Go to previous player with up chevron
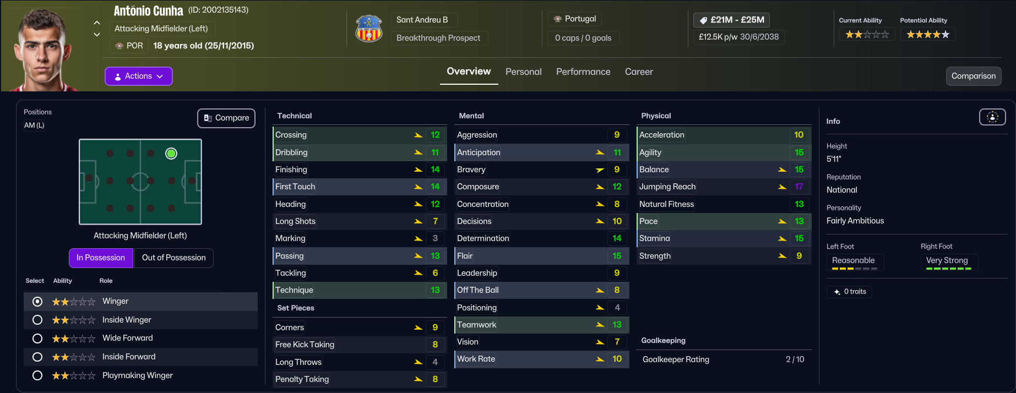Viewport: 1016px width, 393px height. click(x=97, y=23)
